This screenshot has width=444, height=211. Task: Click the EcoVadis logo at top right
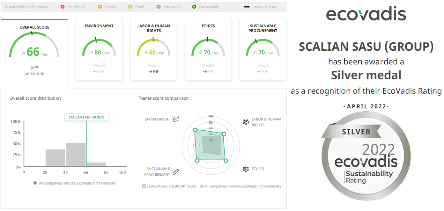(366, 14)
